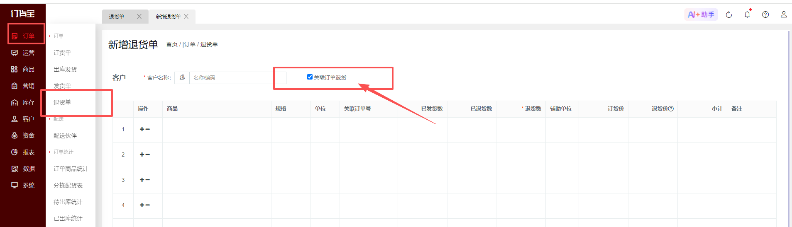Click the page vertical scrollbar
This screenshot has height=227, width=792.
789,128
